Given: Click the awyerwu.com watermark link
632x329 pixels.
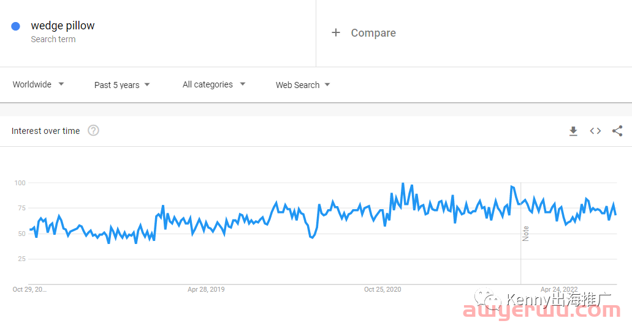Looking at the screenshot, I should click(542, 311).
